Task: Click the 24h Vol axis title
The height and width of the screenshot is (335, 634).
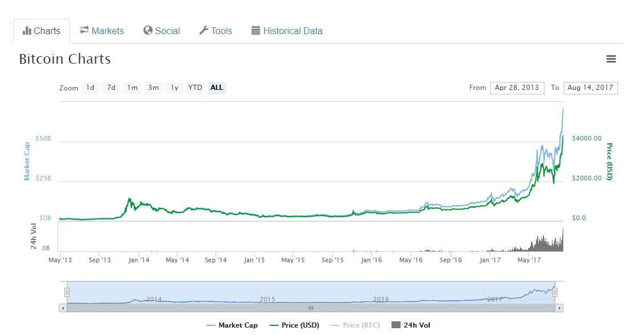Action: pos(34,237)
